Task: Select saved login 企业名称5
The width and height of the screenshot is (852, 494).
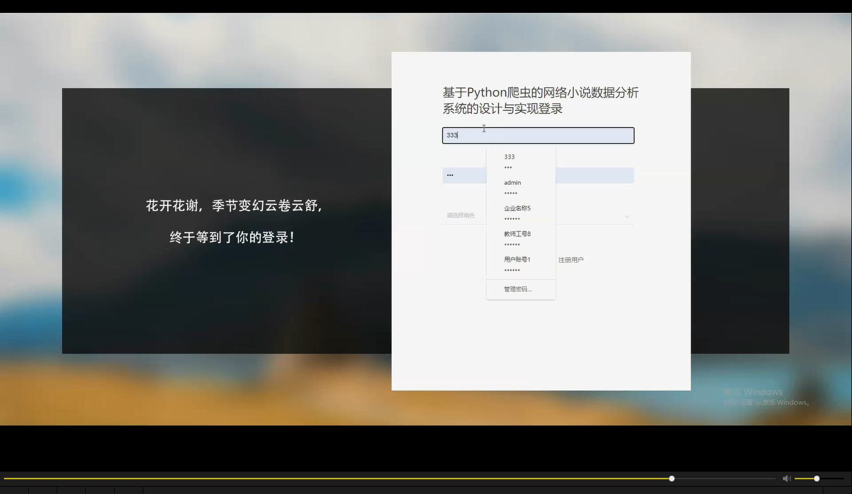Action: (521, 213)
